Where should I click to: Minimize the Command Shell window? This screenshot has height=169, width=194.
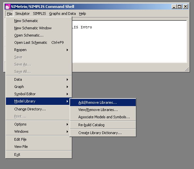coord(174,7)
